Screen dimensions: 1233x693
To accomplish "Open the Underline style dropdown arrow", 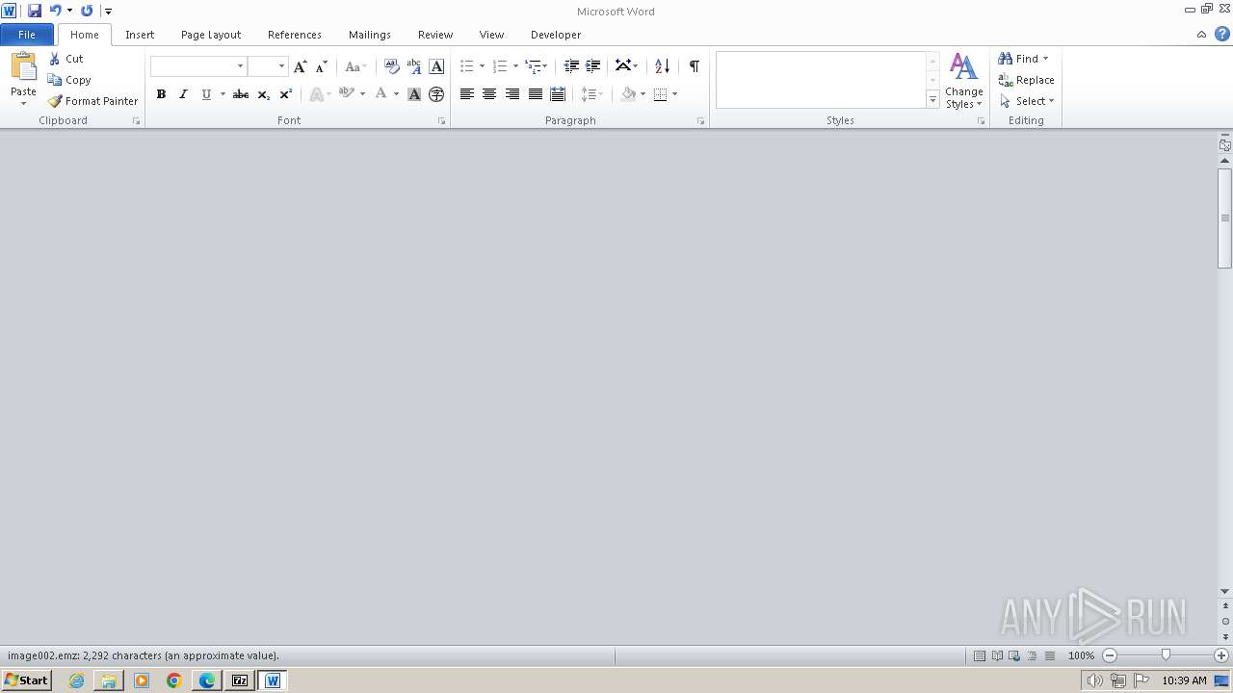I will click(223, 94).
